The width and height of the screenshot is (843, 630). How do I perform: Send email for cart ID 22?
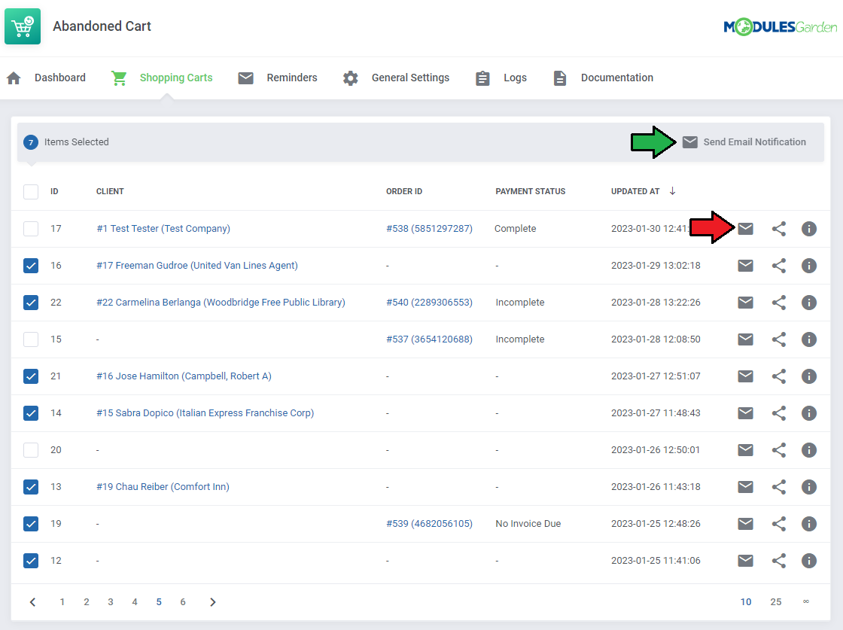pos(745,303)
